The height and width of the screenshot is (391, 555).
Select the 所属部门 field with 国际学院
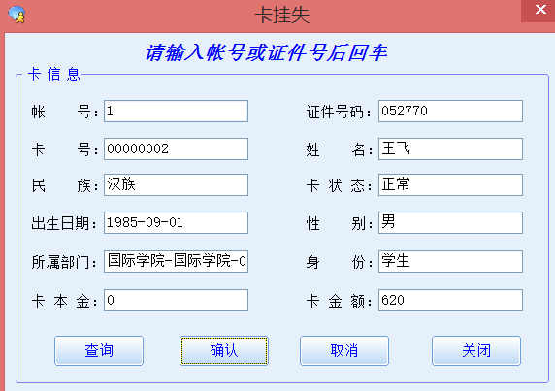(176, 262)
